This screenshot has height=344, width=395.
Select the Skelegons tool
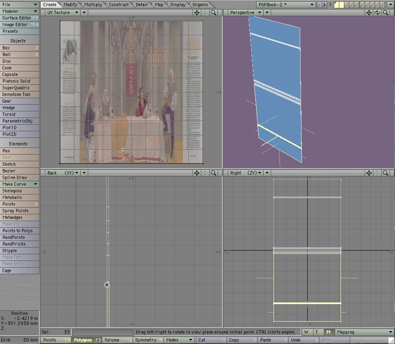pyautogui.click(x=20, y=191)
